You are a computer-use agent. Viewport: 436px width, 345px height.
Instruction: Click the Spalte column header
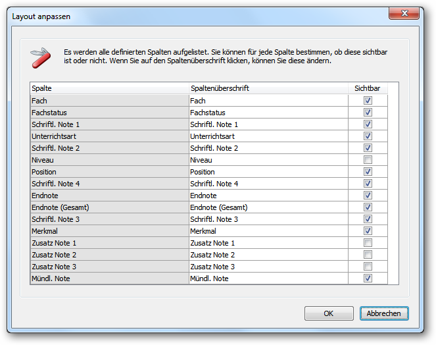(110, 88)
